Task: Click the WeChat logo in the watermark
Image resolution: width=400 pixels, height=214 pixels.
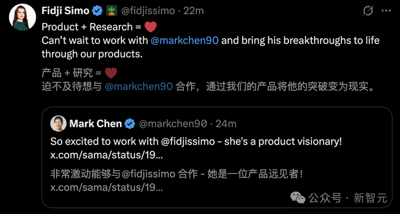Action: (298, 198)
